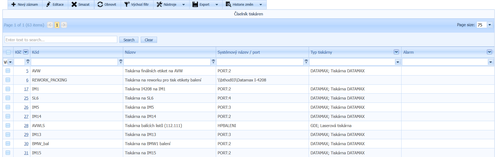Click the Historie změn icon
Image resolution: width=496 pixels, height=157 pixels.
228,5
